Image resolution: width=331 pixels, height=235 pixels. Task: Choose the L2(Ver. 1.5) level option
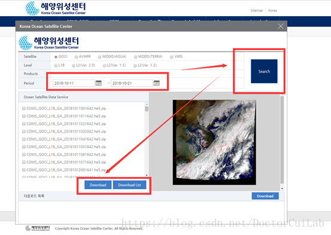click(105, 66)
